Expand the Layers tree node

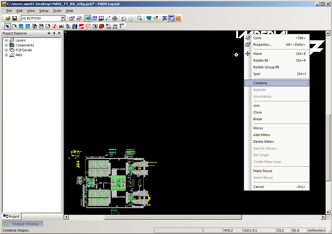(x=6, y=40)
